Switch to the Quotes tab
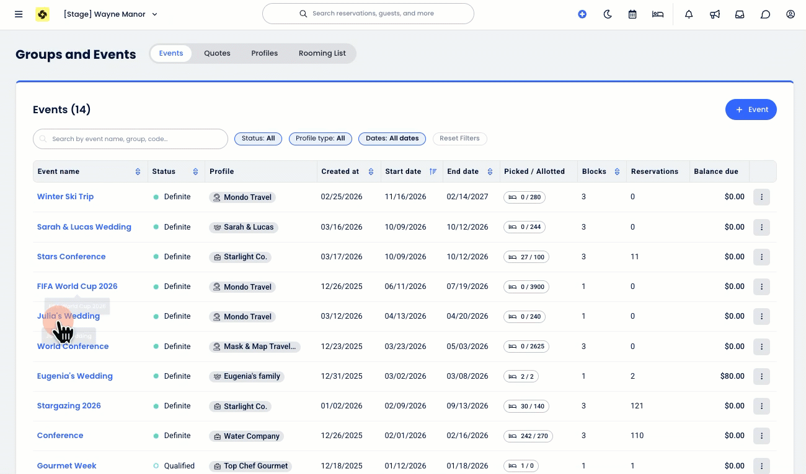The image size is (806, 474). click(x=217, y=53)
